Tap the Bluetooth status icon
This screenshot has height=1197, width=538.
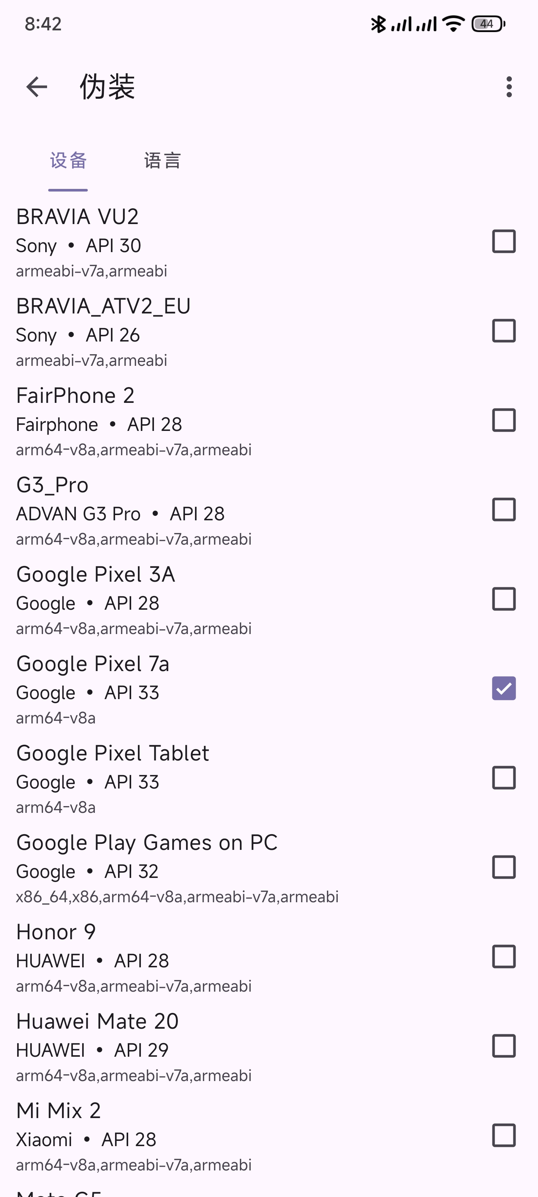378,24
